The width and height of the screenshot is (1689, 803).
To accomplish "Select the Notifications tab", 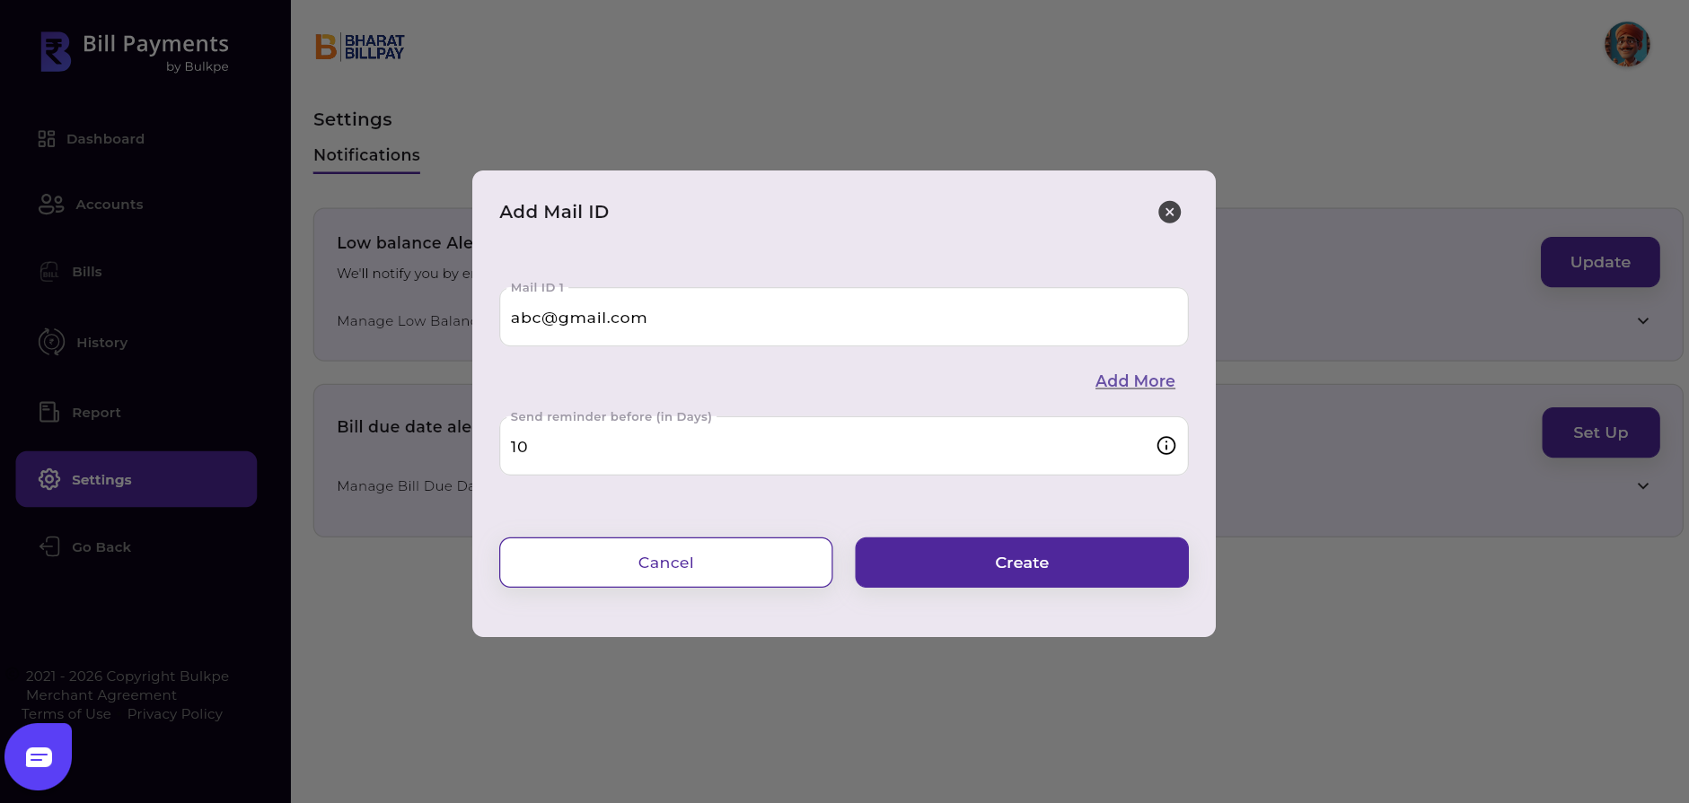I will (366, 155).
